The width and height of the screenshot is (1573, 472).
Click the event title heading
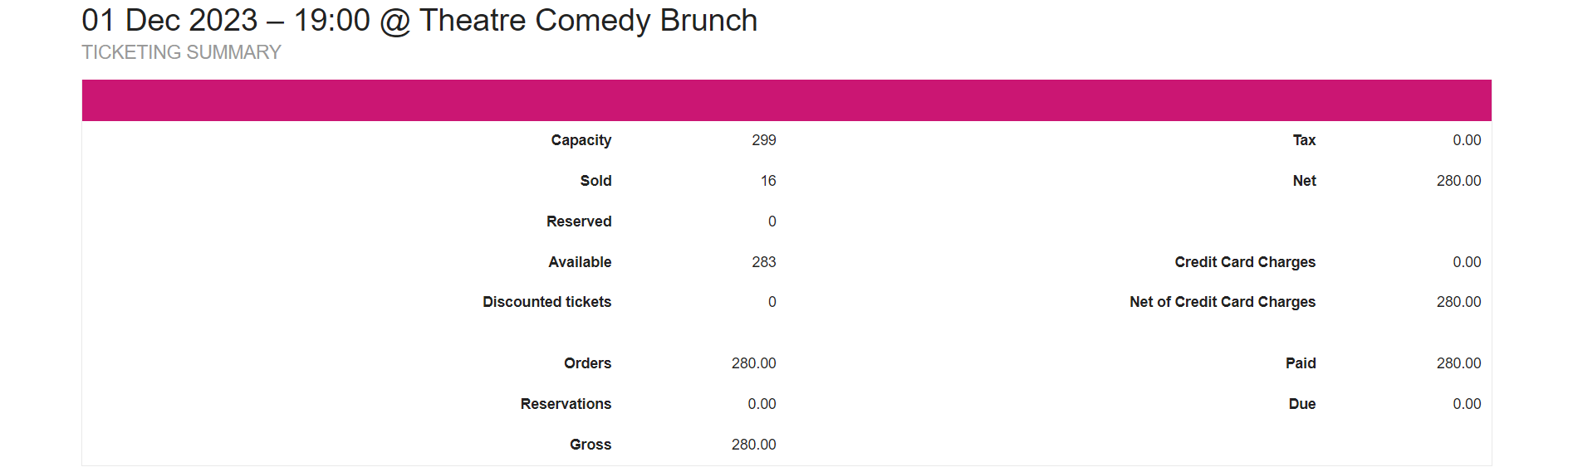coord(419,20)
